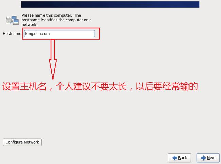Click the blue left arrow on Back
This screenshot has height=164, width=221.
tap(175, 158)
